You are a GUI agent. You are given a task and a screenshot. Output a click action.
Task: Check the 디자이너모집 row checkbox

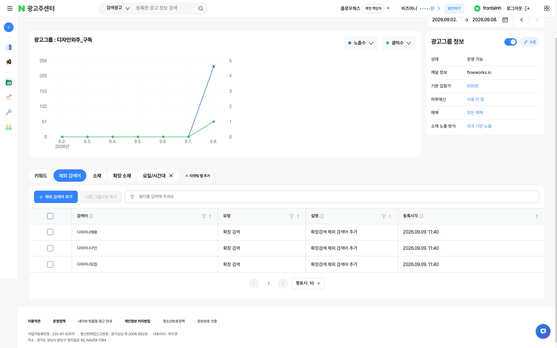pyautogui.click(x=50, y=264)
